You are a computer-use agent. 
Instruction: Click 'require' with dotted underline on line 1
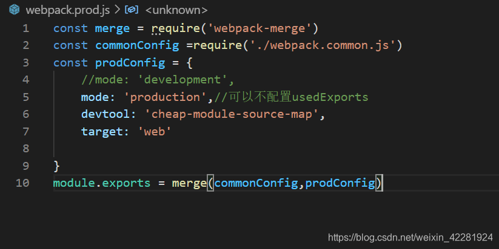pyautogui.click(x=176, y=29)
